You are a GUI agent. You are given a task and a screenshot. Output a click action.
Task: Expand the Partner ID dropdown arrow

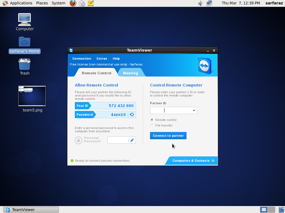coord(194,110)
